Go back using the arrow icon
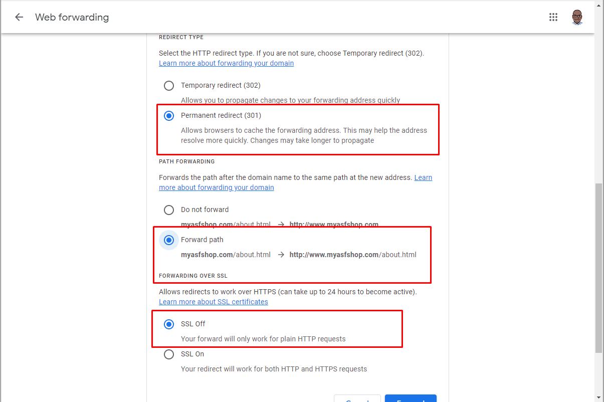Viewport: 604px width, 402px height. click(19, 17)
